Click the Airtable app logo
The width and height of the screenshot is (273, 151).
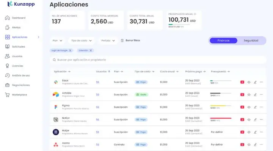56,94
